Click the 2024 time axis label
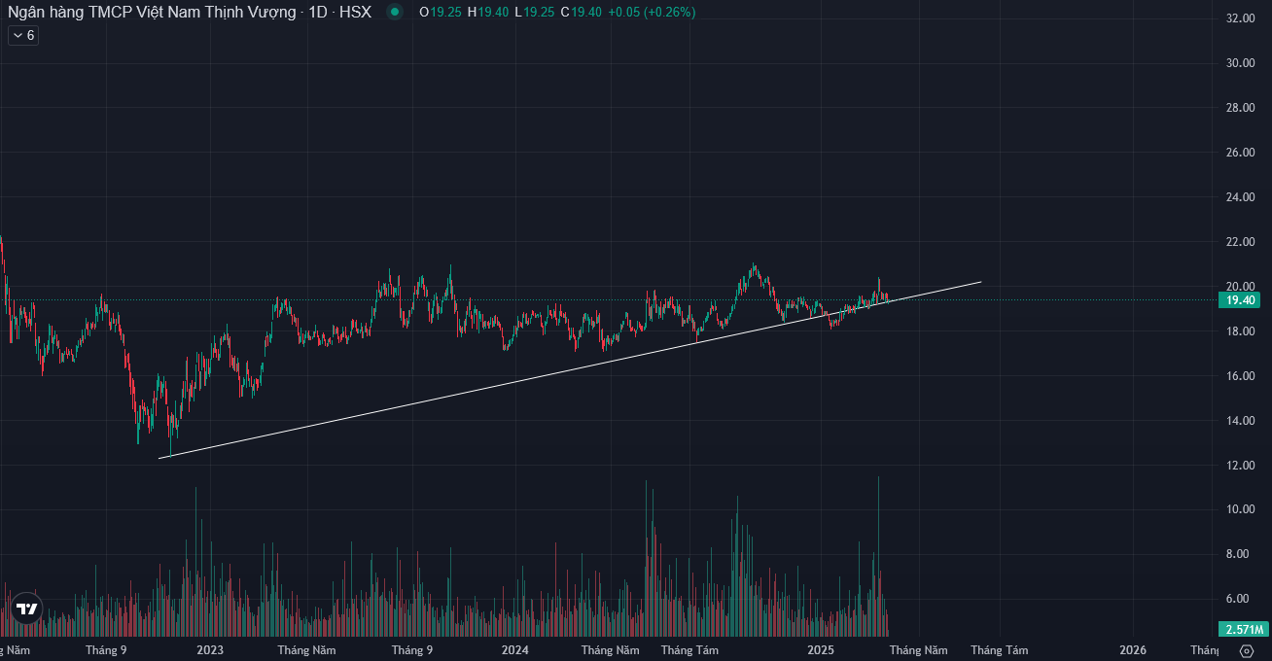Viewport: 1272px width, 661px height. coord(515,650)
